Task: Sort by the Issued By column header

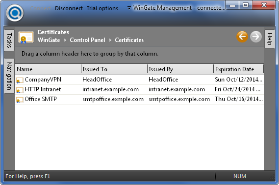Action: click(x=180, y=69)
